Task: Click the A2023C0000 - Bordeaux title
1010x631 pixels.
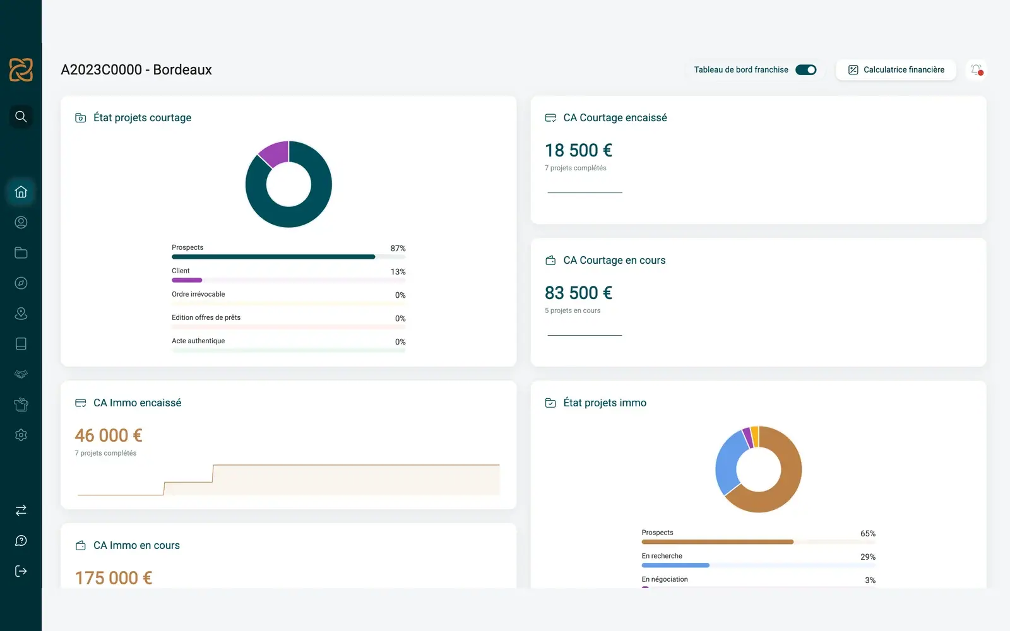Action: 136,69
